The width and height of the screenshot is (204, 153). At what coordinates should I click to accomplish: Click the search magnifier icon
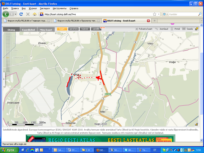(200, 14)
